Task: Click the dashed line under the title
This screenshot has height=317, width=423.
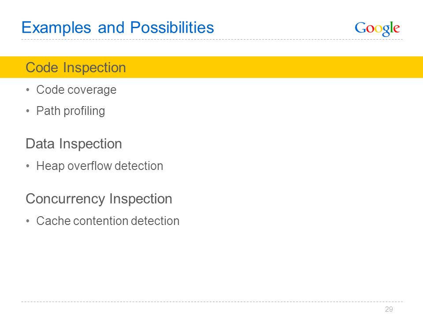Action: click(212, 39)
